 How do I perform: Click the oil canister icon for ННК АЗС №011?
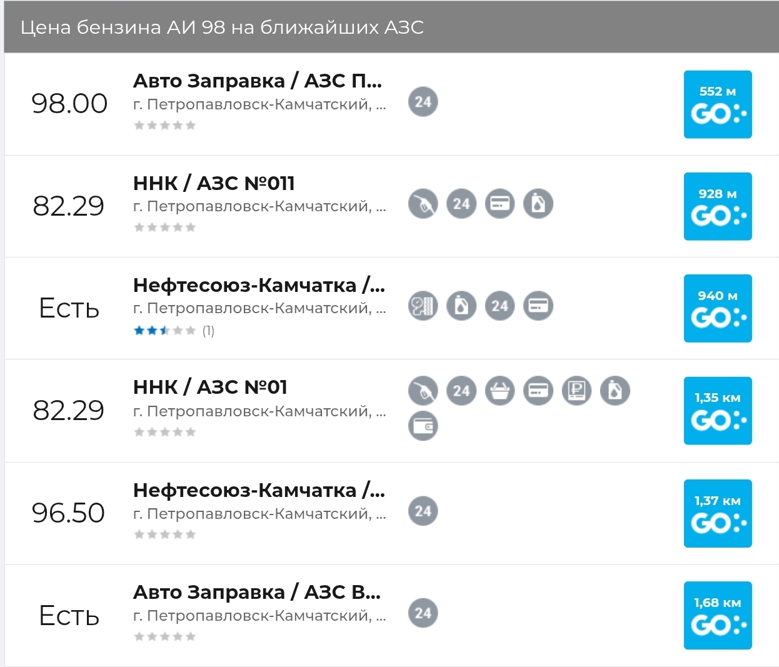coord(538,204)
